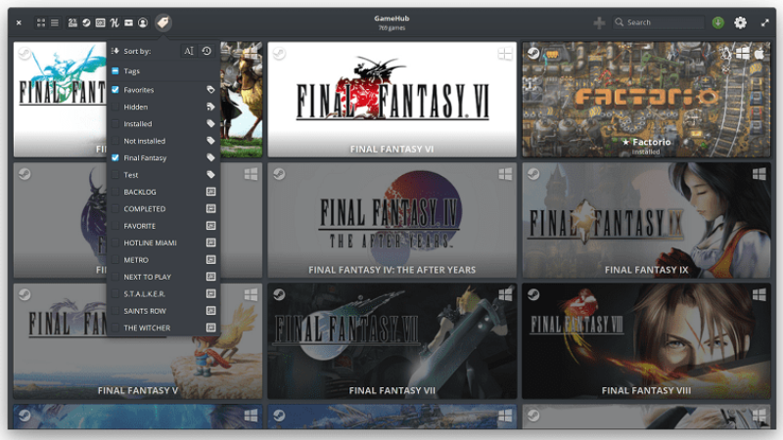Image resolution: width=783 pixels, height=440 pixels.
Task: Open Final Fantasy VII game card
Action: 392,340
